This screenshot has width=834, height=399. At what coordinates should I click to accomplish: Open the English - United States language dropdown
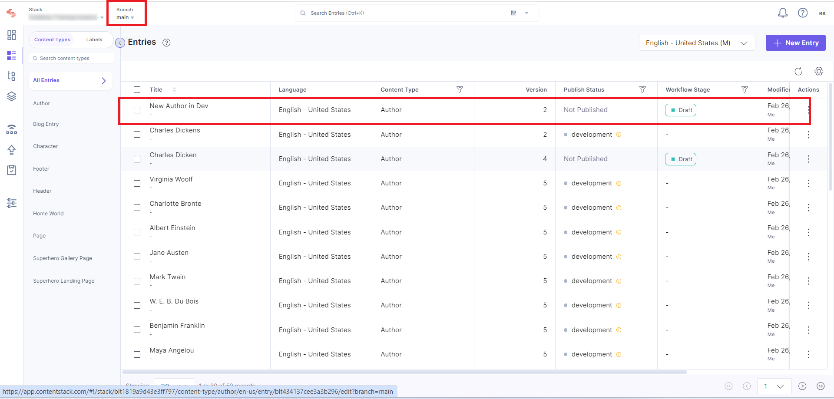coord(697,43)
